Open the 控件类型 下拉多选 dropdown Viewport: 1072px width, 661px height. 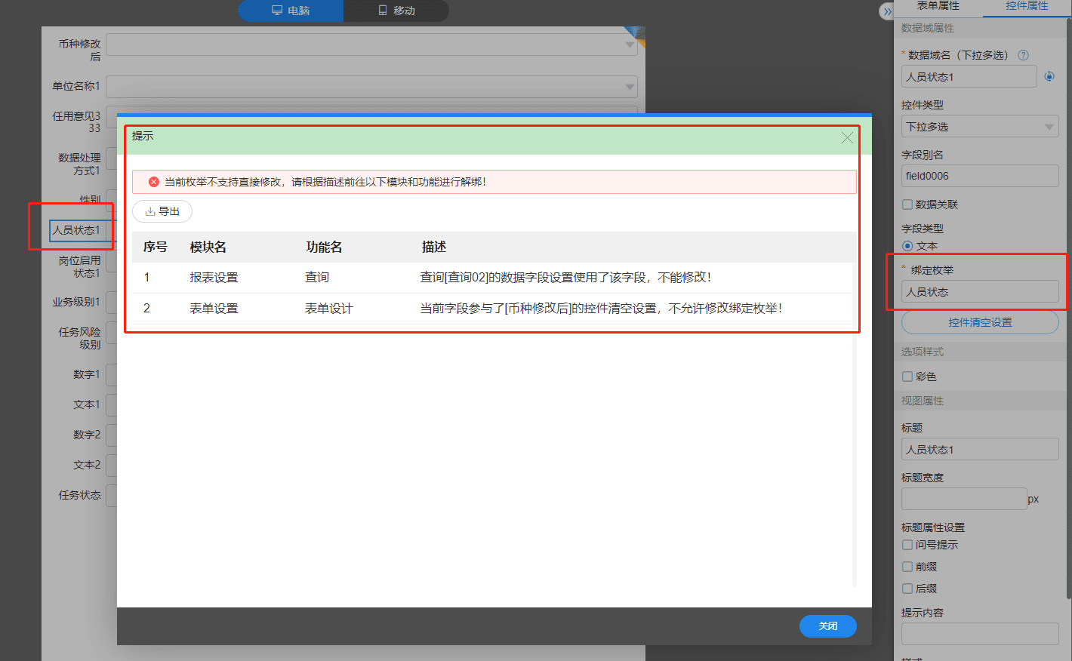coord(980,127)
